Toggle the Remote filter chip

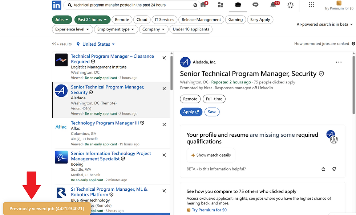(x=122, y=20)
